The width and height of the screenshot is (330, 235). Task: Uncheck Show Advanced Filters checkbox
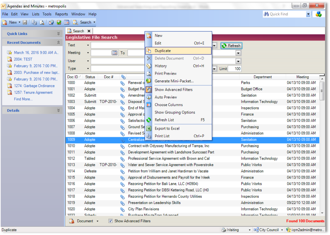(111, 221)
